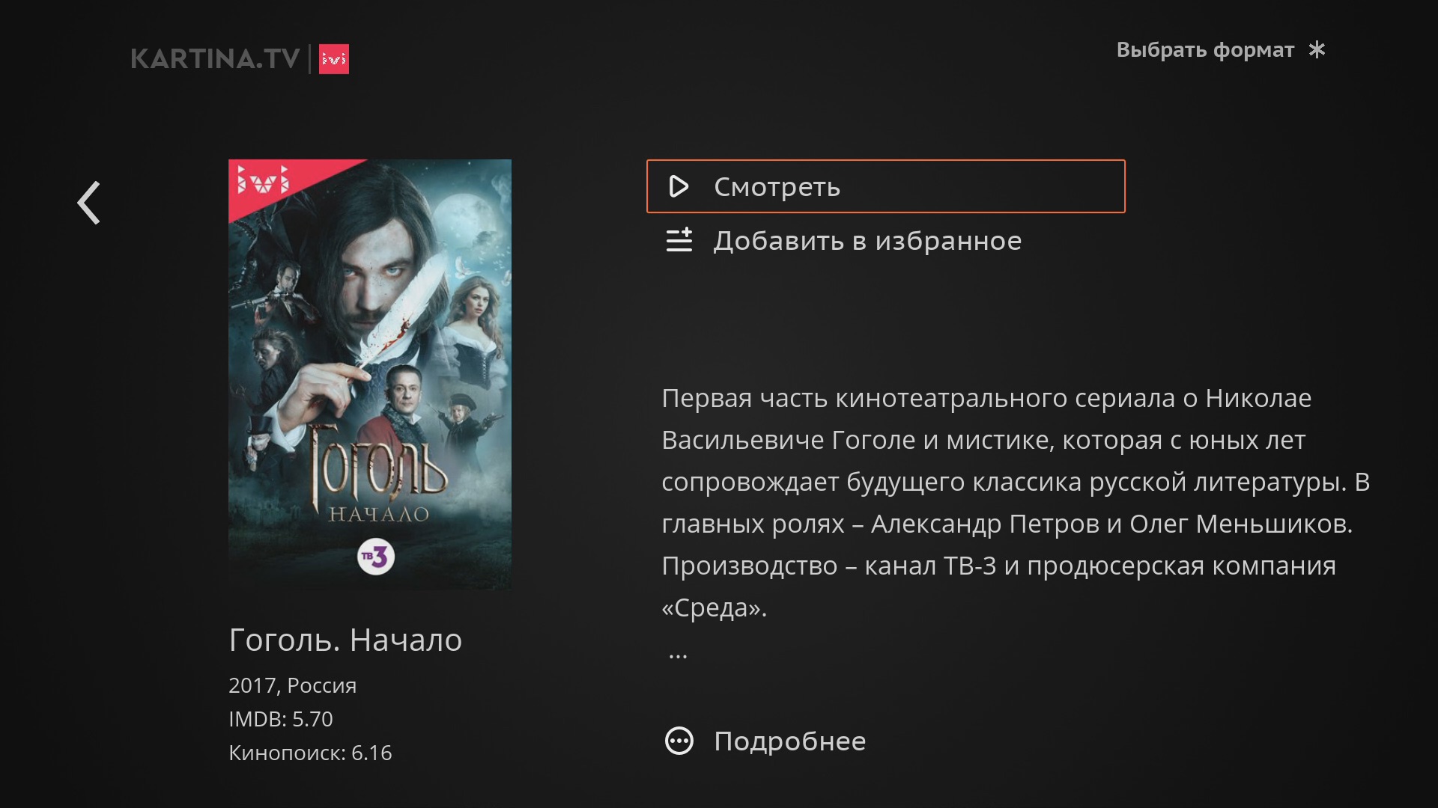Click the asterisk icon next to Выбрать формат

coord(1317,50)
